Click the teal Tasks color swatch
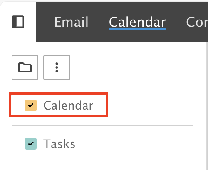This screenshot has height=170, width=208. click(31, 144)
